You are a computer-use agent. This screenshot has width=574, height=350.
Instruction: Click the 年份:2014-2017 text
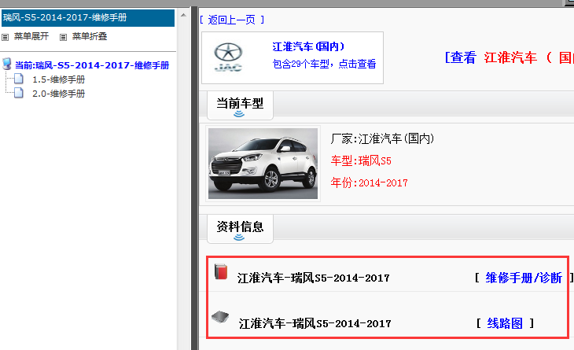pos(369,182)
